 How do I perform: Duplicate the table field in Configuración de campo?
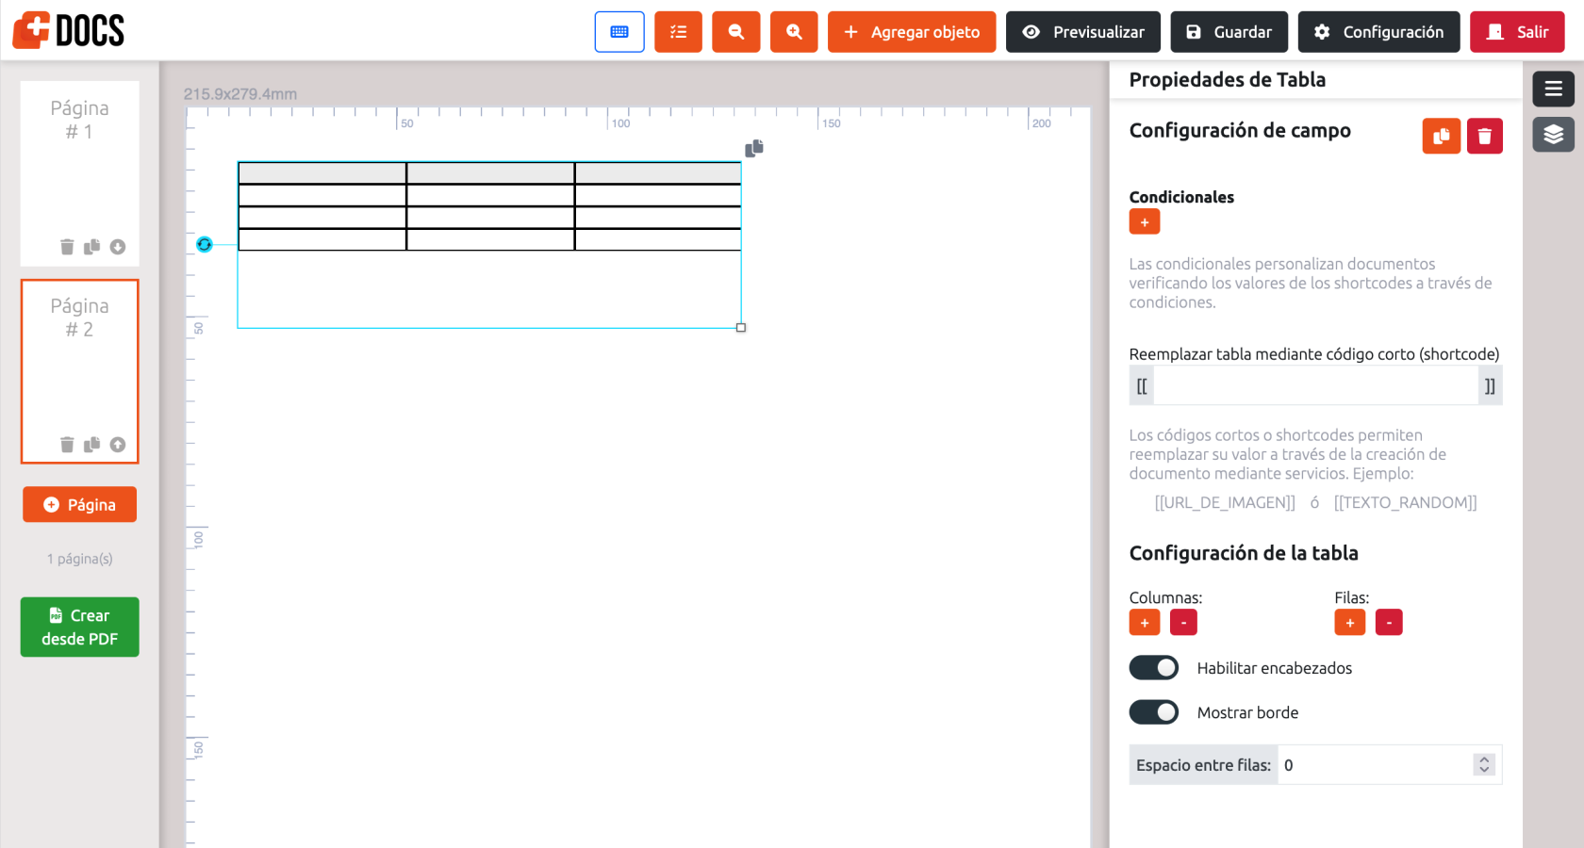pyautogui.click(x=1441, y=136)
